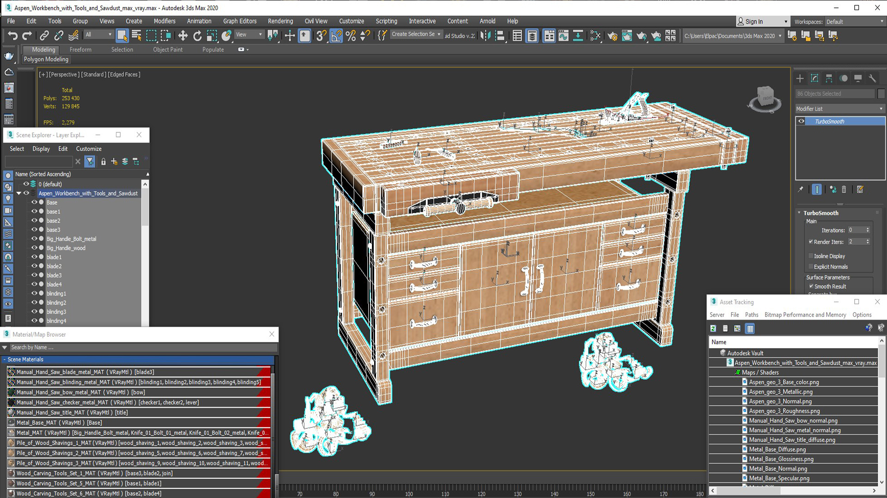The image size is (887, 498).
Task: Click the Iterations spinner arrows
Action: pos(868,230)
